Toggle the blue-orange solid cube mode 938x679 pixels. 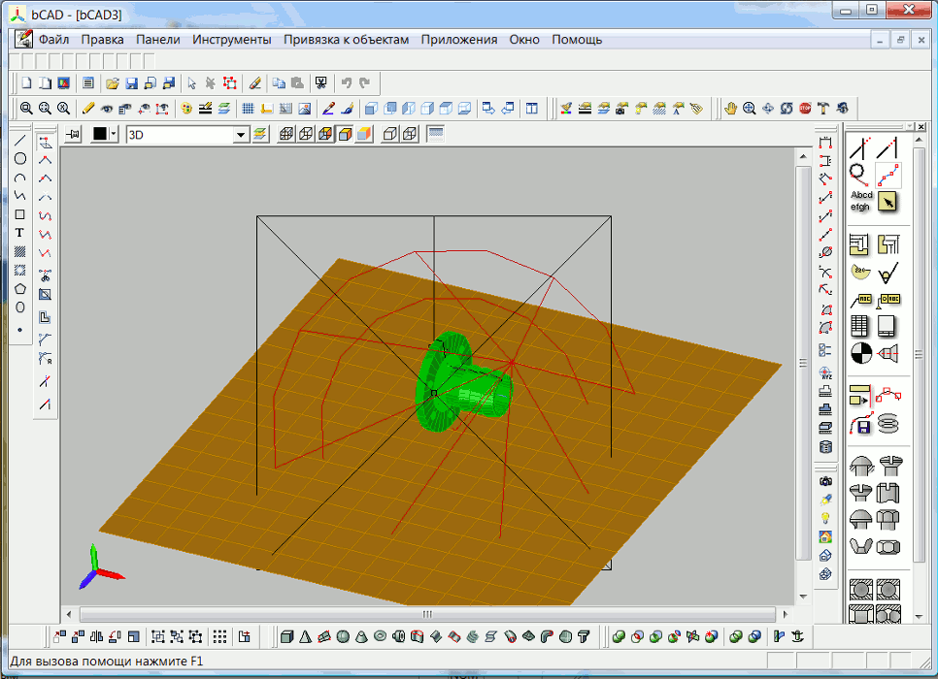coord(364,134)
